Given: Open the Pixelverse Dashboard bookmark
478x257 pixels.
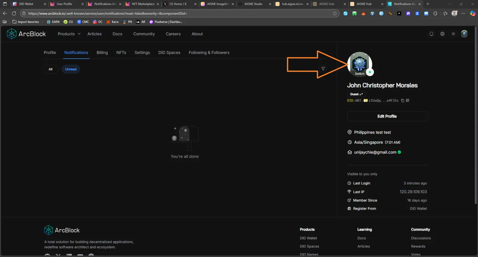Looking at the screenshot, I should pyautogui.click(x=166, y=22).
